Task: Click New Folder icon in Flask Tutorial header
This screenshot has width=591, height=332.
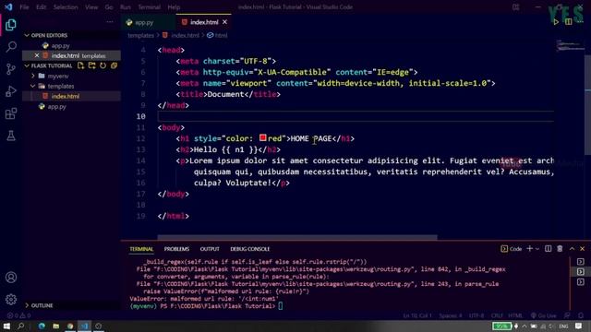Action: [91, 65]
